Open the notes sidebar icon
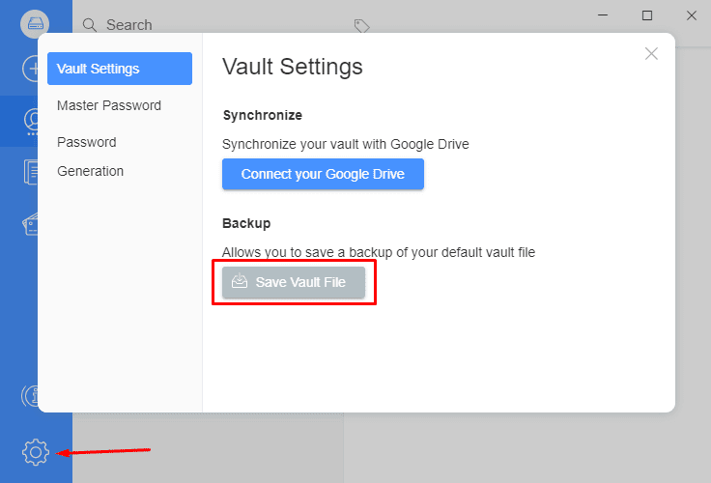Viewport: 711px width, 483px height. 30,172
